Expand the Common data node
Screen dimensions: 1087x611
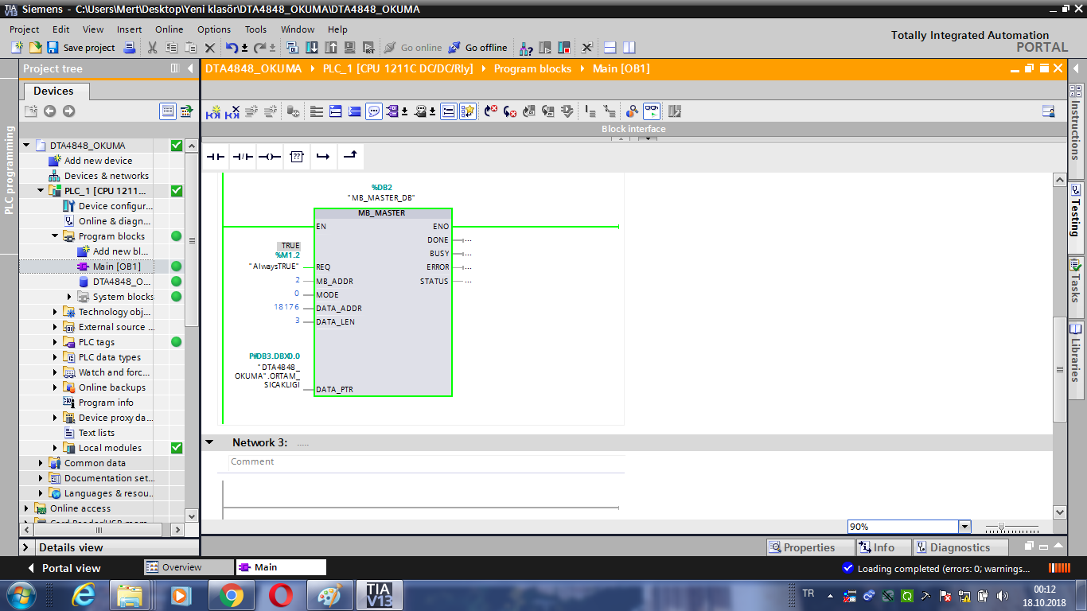41,463
